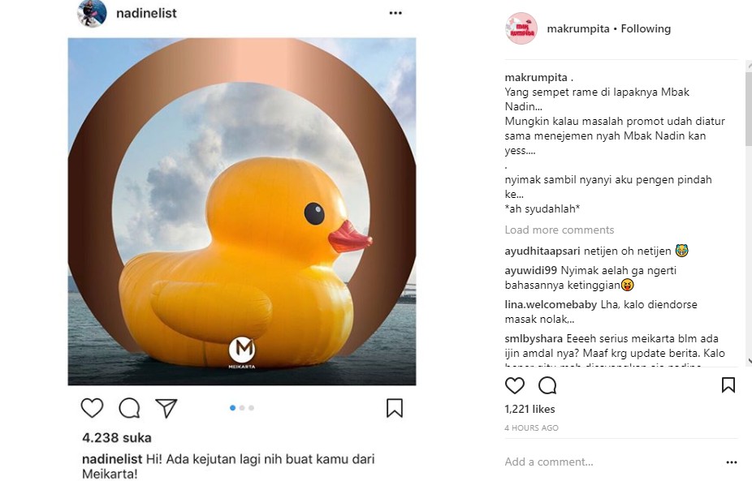
Task: Expand the thread with Load more comments
Action: 560,230
